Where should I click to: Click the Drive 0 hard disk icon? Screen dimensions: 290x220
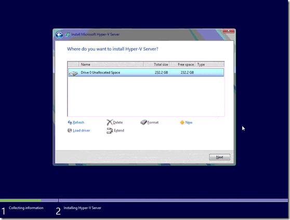73,73
